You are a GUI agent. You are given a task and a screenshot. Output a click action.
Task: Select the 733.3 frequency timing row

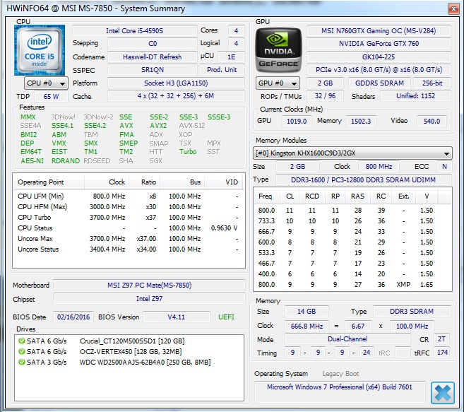tap(352, 221)
